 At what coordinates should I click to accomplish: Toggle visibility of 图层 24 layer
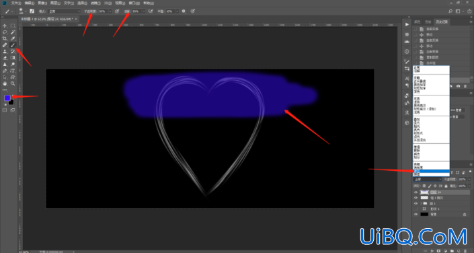pyautogui.click(x=416, y=192)
